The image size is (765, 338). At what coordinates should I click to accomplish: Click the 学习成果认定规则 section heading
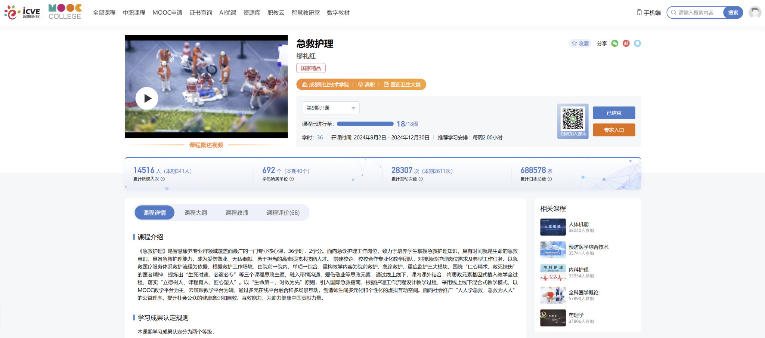(x=163, y=318)
